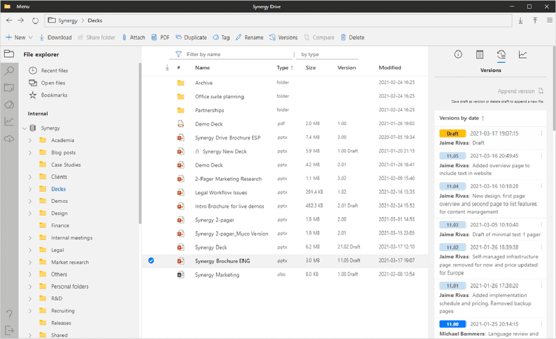Open the tags sidebar icon

click(x=9, y=104)
